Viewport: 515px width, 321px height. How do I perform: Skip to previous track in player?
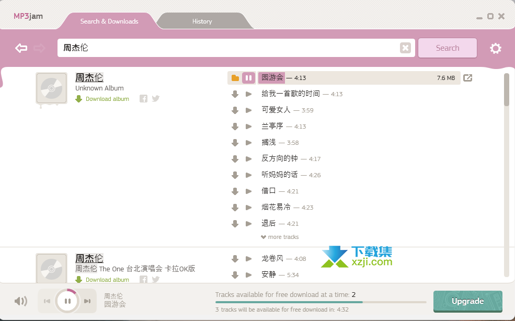pos(47,301)
